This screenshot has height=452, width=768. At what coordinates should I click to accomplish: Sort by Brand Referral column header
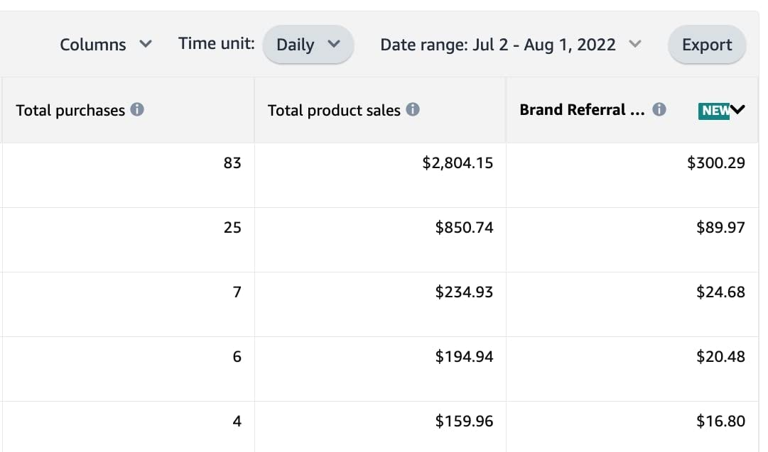pyautogui.click(x=582, y=109)
